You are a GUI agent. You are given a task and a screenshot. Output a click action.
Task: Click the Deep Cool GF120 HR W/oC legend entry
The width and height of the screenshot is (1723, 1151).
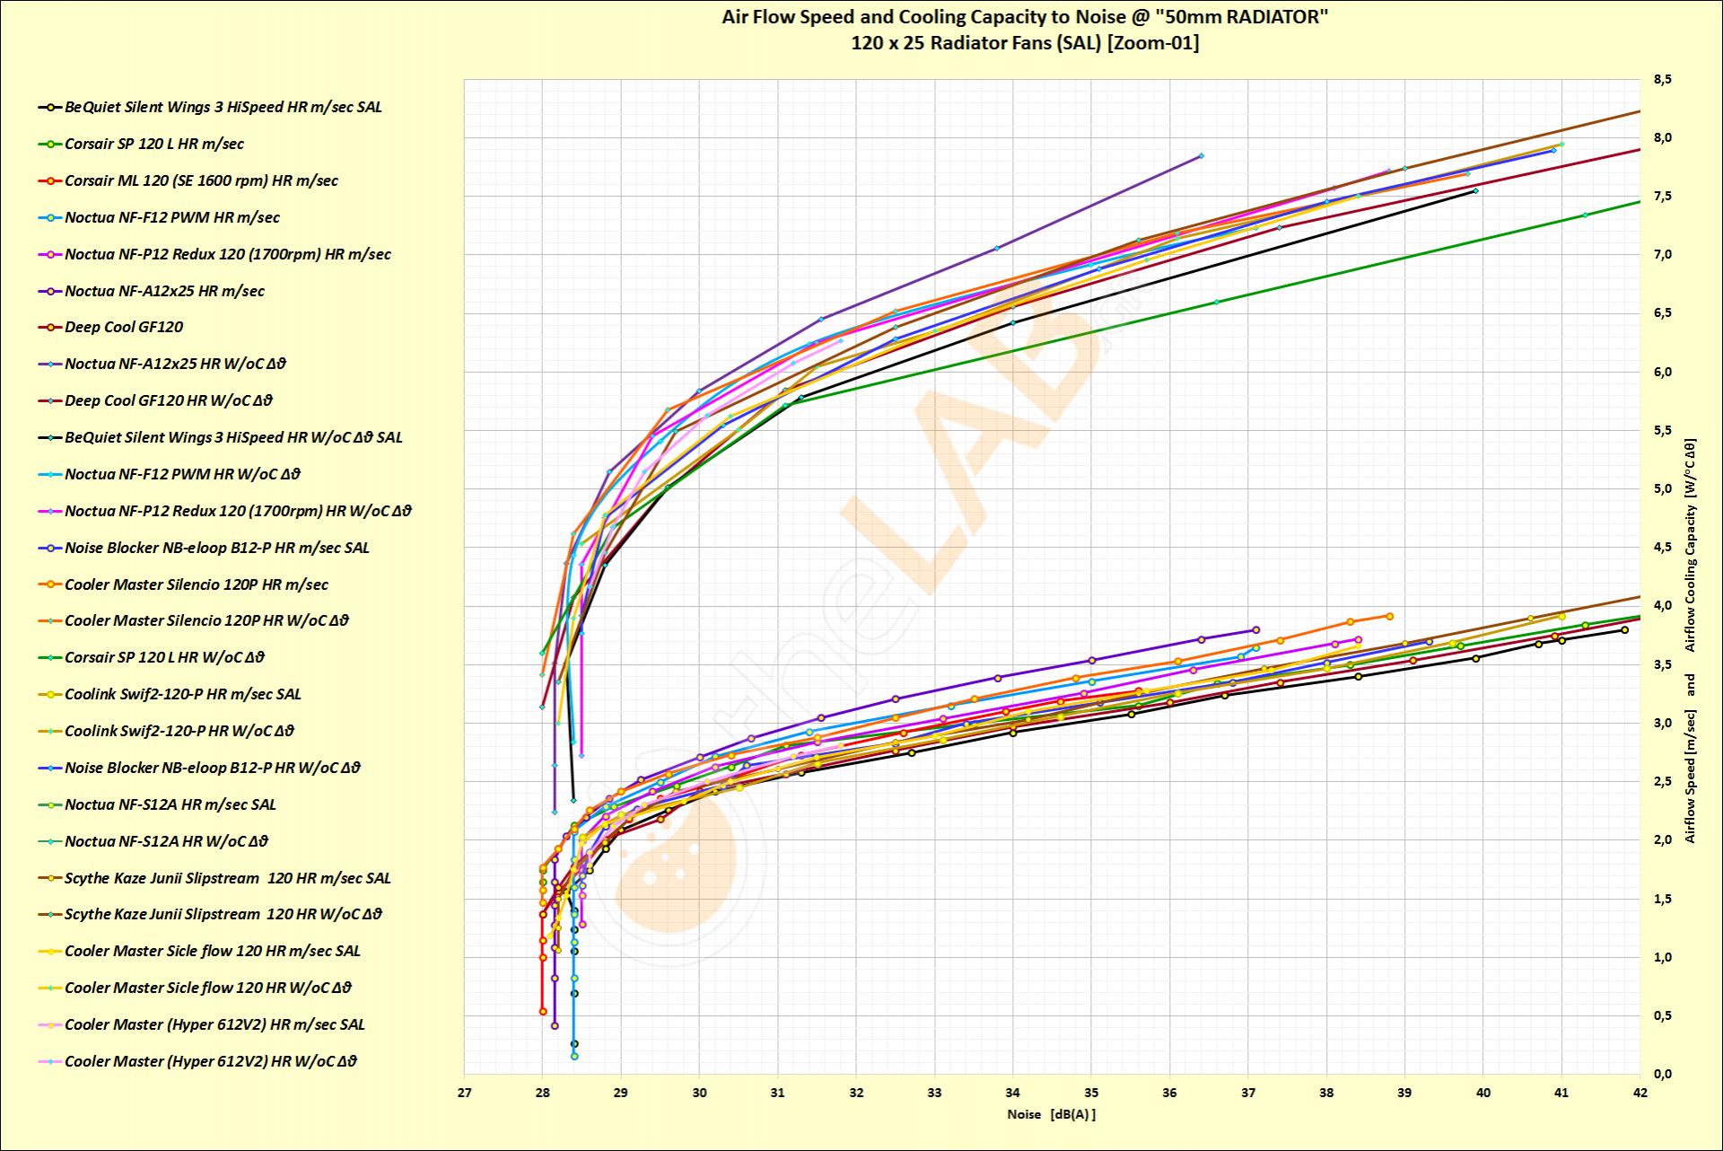pyautogui.click(x=168, y=400)
